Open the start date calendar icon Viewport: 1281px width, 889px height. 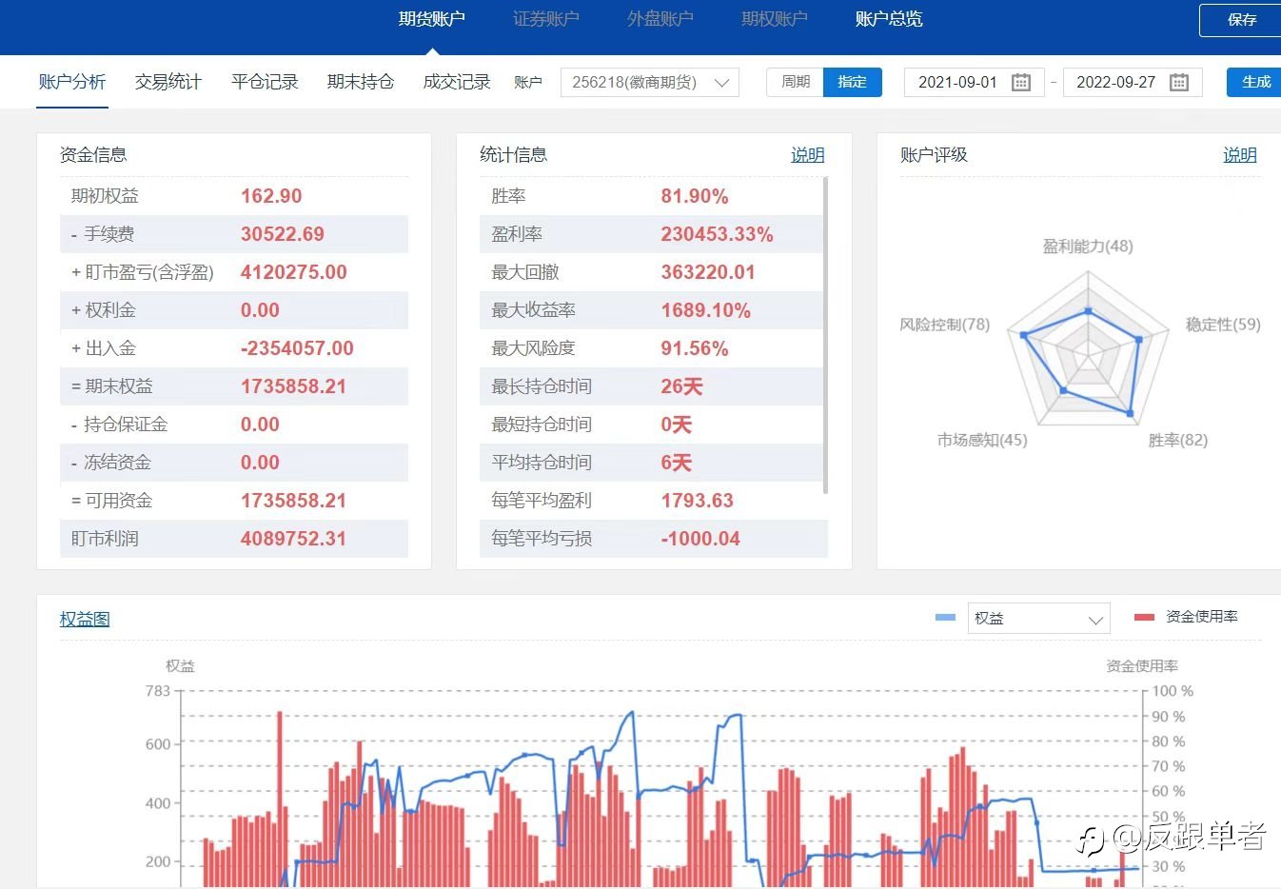click(x=1020, y=83)
